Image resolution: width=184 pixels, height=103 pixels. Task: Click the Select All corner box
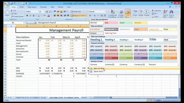click(5, 26)
